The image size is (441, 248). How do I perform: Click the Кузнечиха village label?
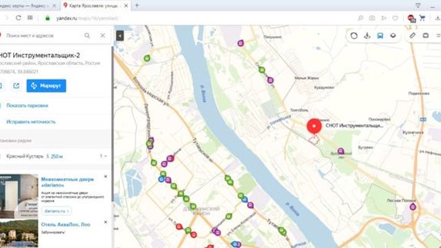pos(413,132)
